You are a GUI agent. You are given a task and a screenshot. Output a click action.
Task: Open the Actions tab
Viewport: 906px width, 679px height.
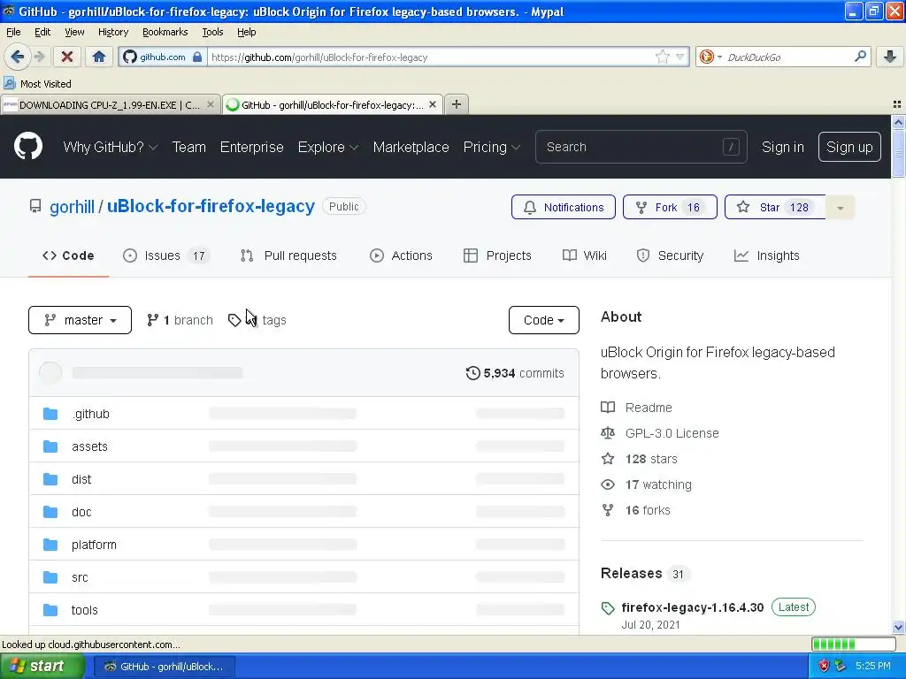[401, 256]
